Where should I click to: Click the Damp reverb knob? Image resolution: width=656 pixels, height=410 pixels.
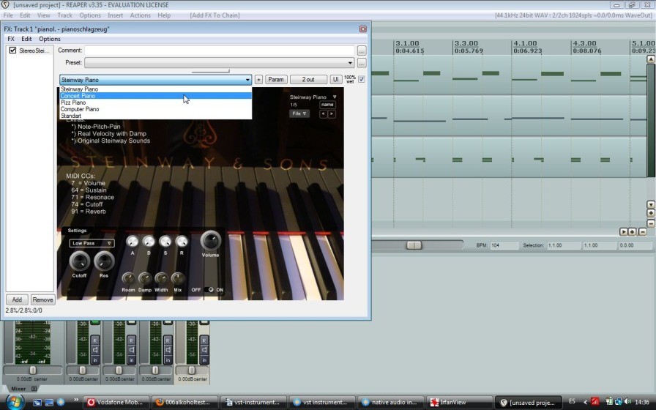[145, 278]
